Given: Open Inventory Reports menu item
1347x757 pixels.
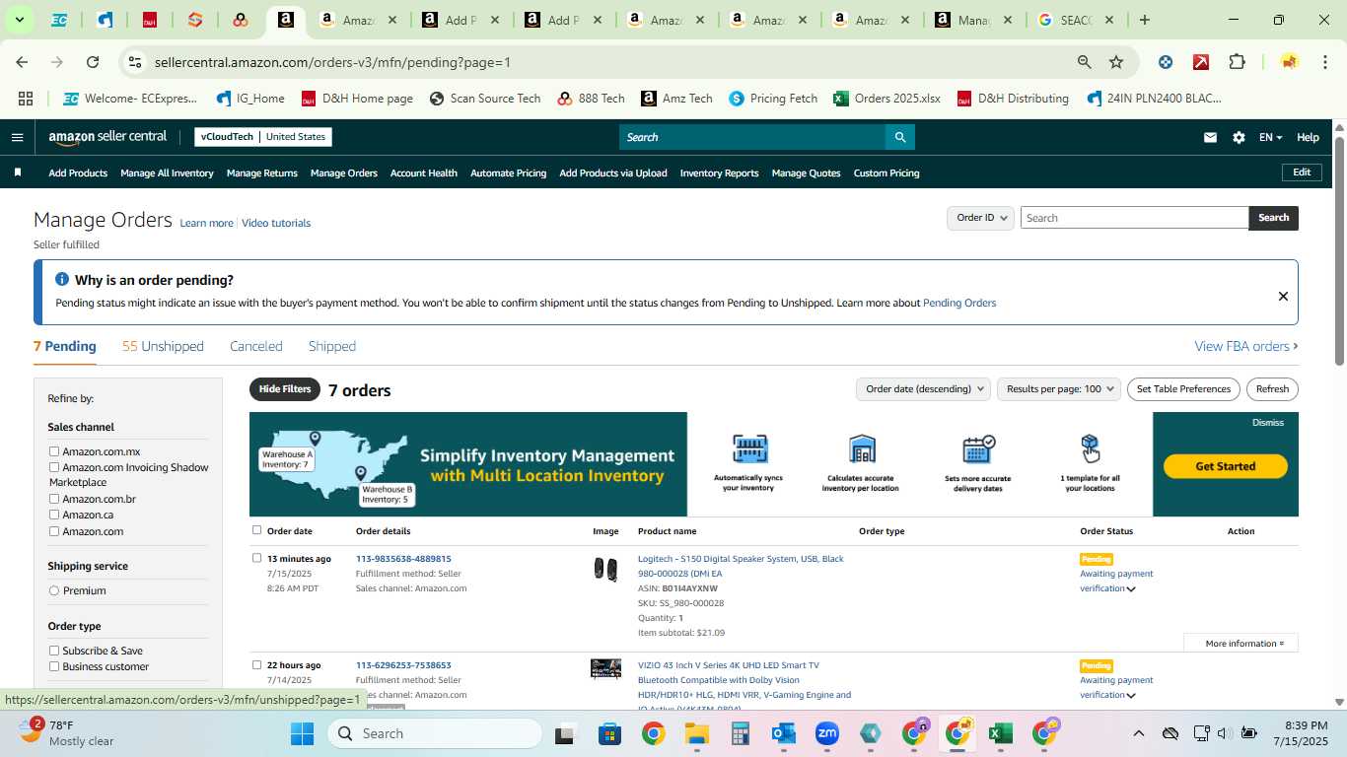Looking at the screenshot, I should pyautogui.click(x=719, y=172).
